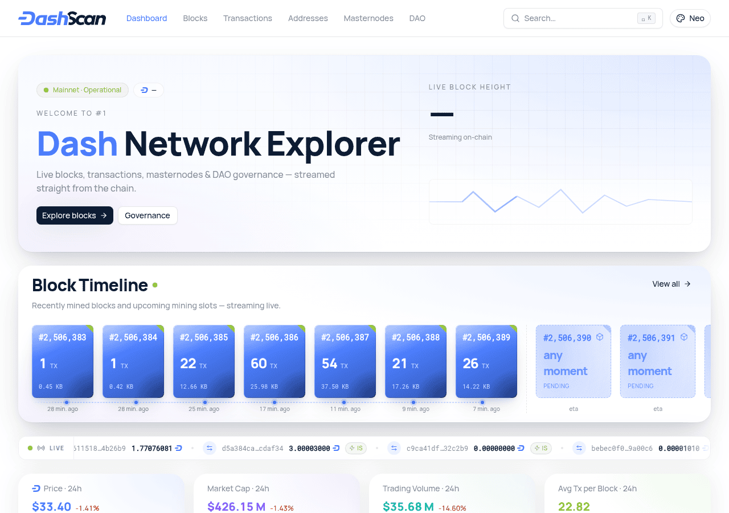Image resolution: width=729 pixels, height=513 pixels.
Task: Open block #2,506,387 with 54 TX
Action: pos(345,361)
